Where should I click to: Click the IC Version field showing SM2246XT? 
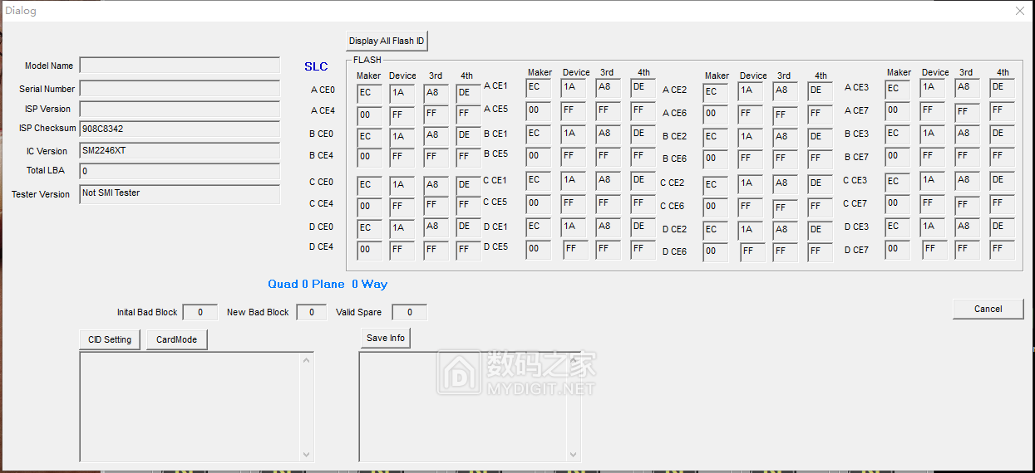click(180, 151)
